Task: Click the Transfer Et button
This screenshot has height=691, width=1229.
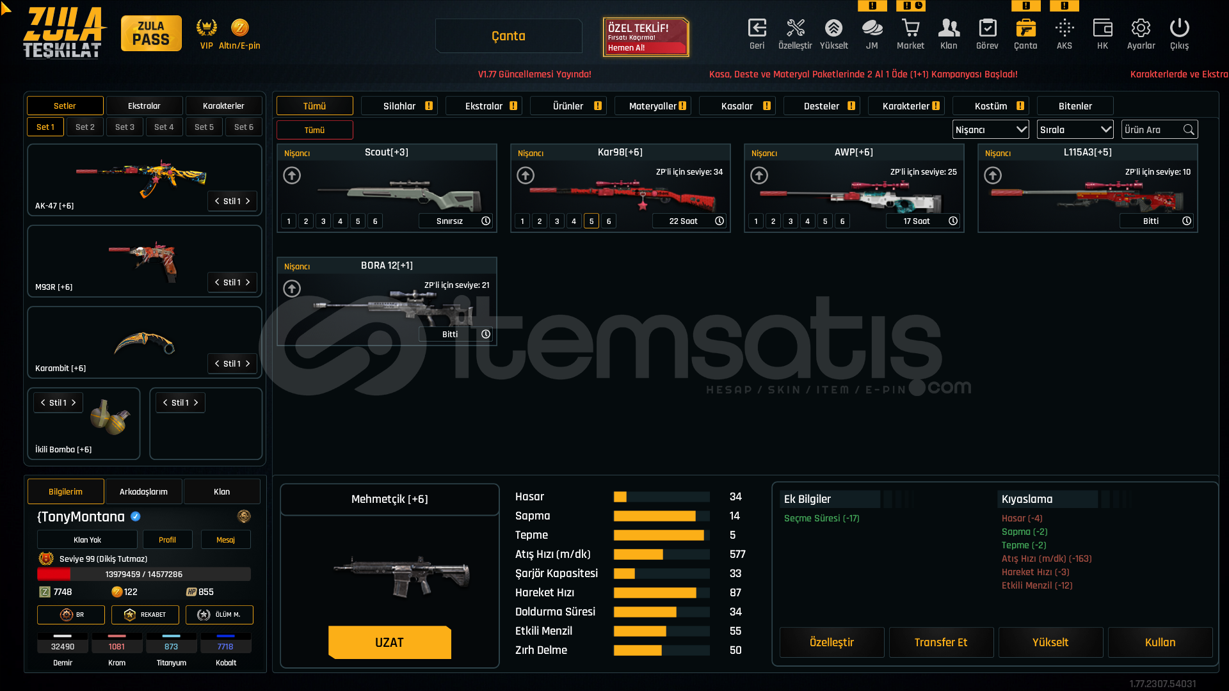Action: [x=941, y=642]
